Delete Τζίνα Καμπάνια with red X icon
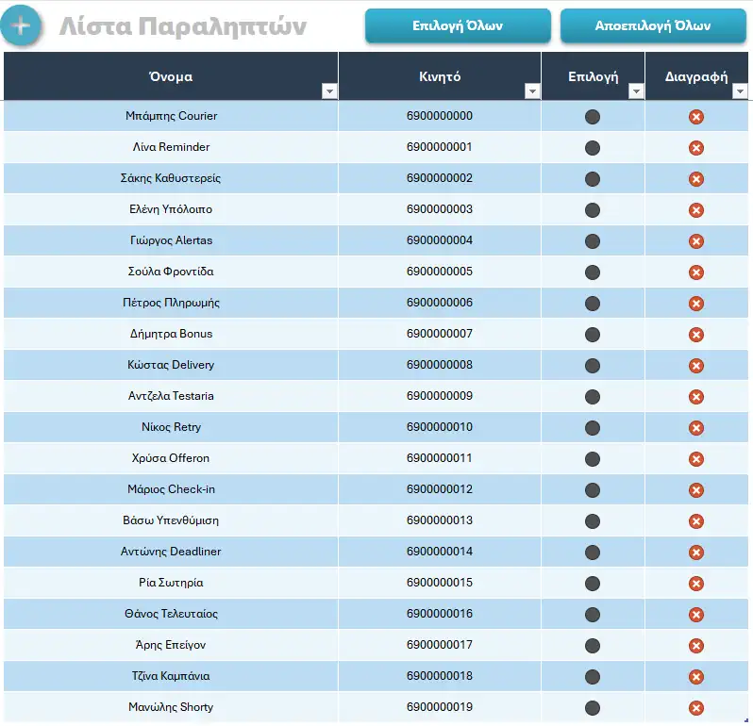The image size is (753, 726). (695, 677)
